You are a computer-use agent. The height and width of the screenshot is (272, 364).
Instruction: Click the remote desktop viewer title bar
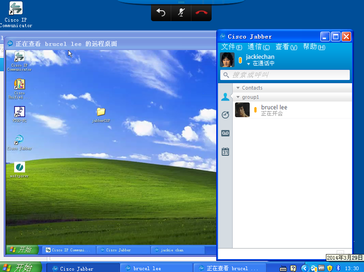click(x=111, y=44)
